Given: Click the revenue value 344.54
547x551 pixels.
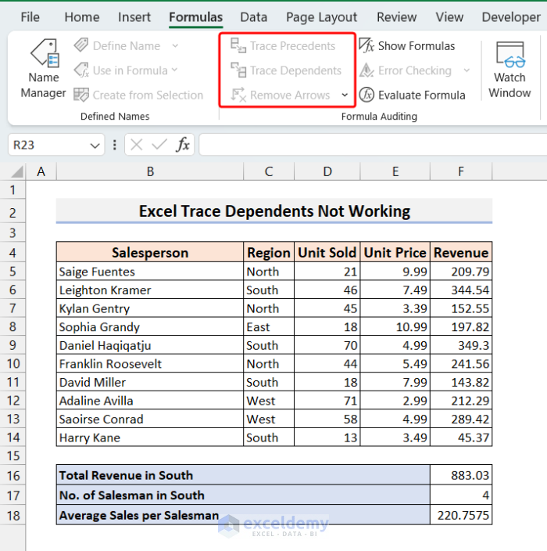Looking at the screenshot, I should (x=461, y=290).
